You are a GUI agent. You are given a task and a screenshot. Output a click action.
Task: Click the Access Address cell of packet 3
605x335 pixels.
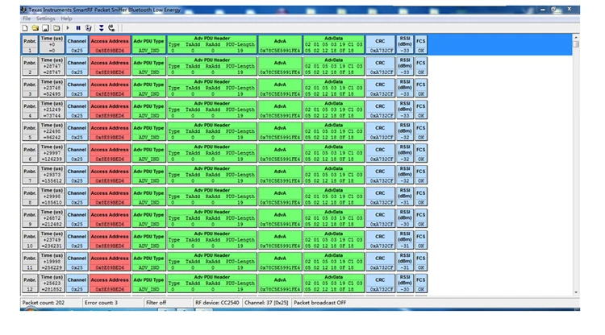point(110,88)
